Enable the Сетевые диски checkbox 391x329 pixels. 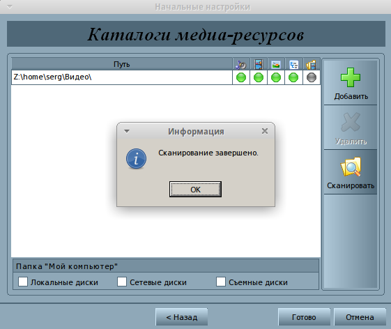[x=122, y=282]
